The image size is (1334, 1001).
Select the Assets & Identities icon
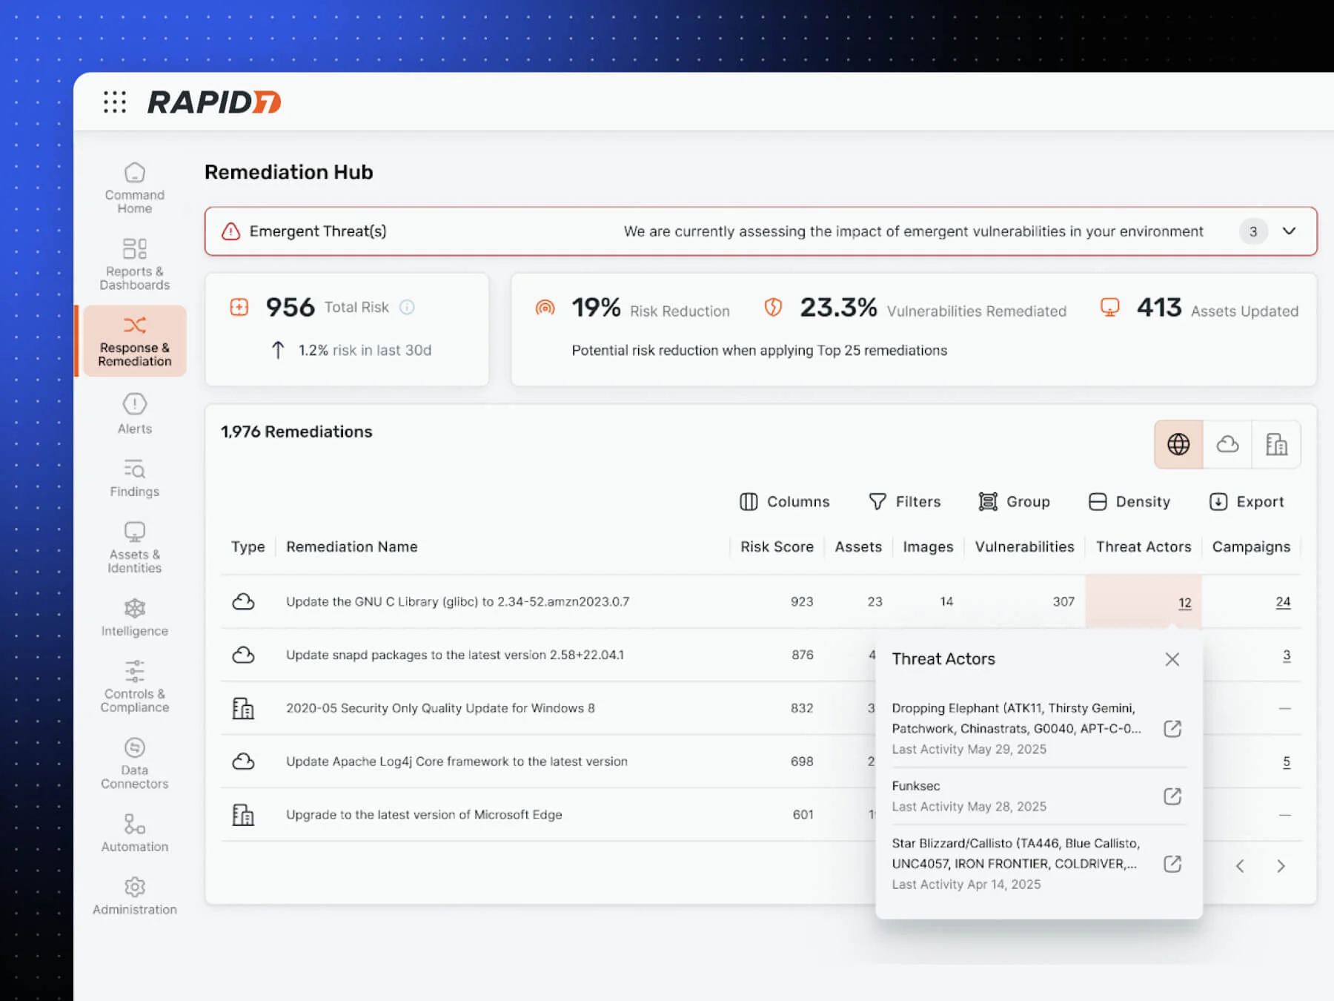[x=134, y=531]
